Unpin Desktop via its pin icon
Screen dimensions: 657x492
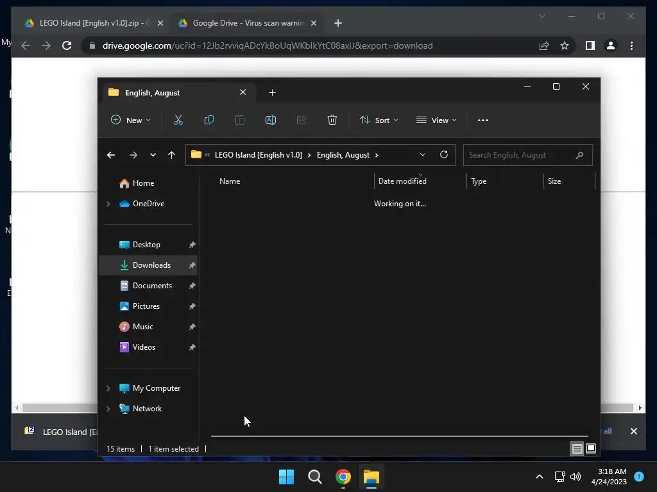(192, 245)
